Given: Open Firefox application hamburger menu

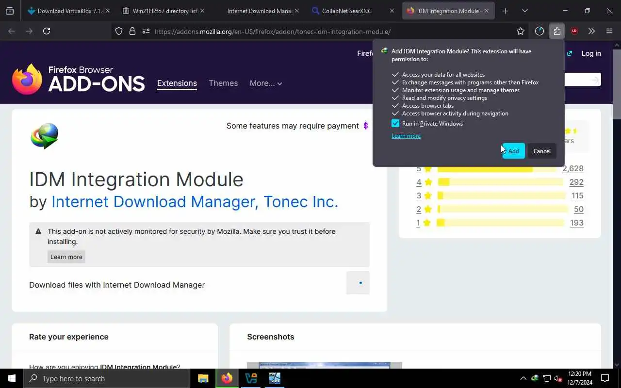Looking at the screenshot, I should [609, 31].
